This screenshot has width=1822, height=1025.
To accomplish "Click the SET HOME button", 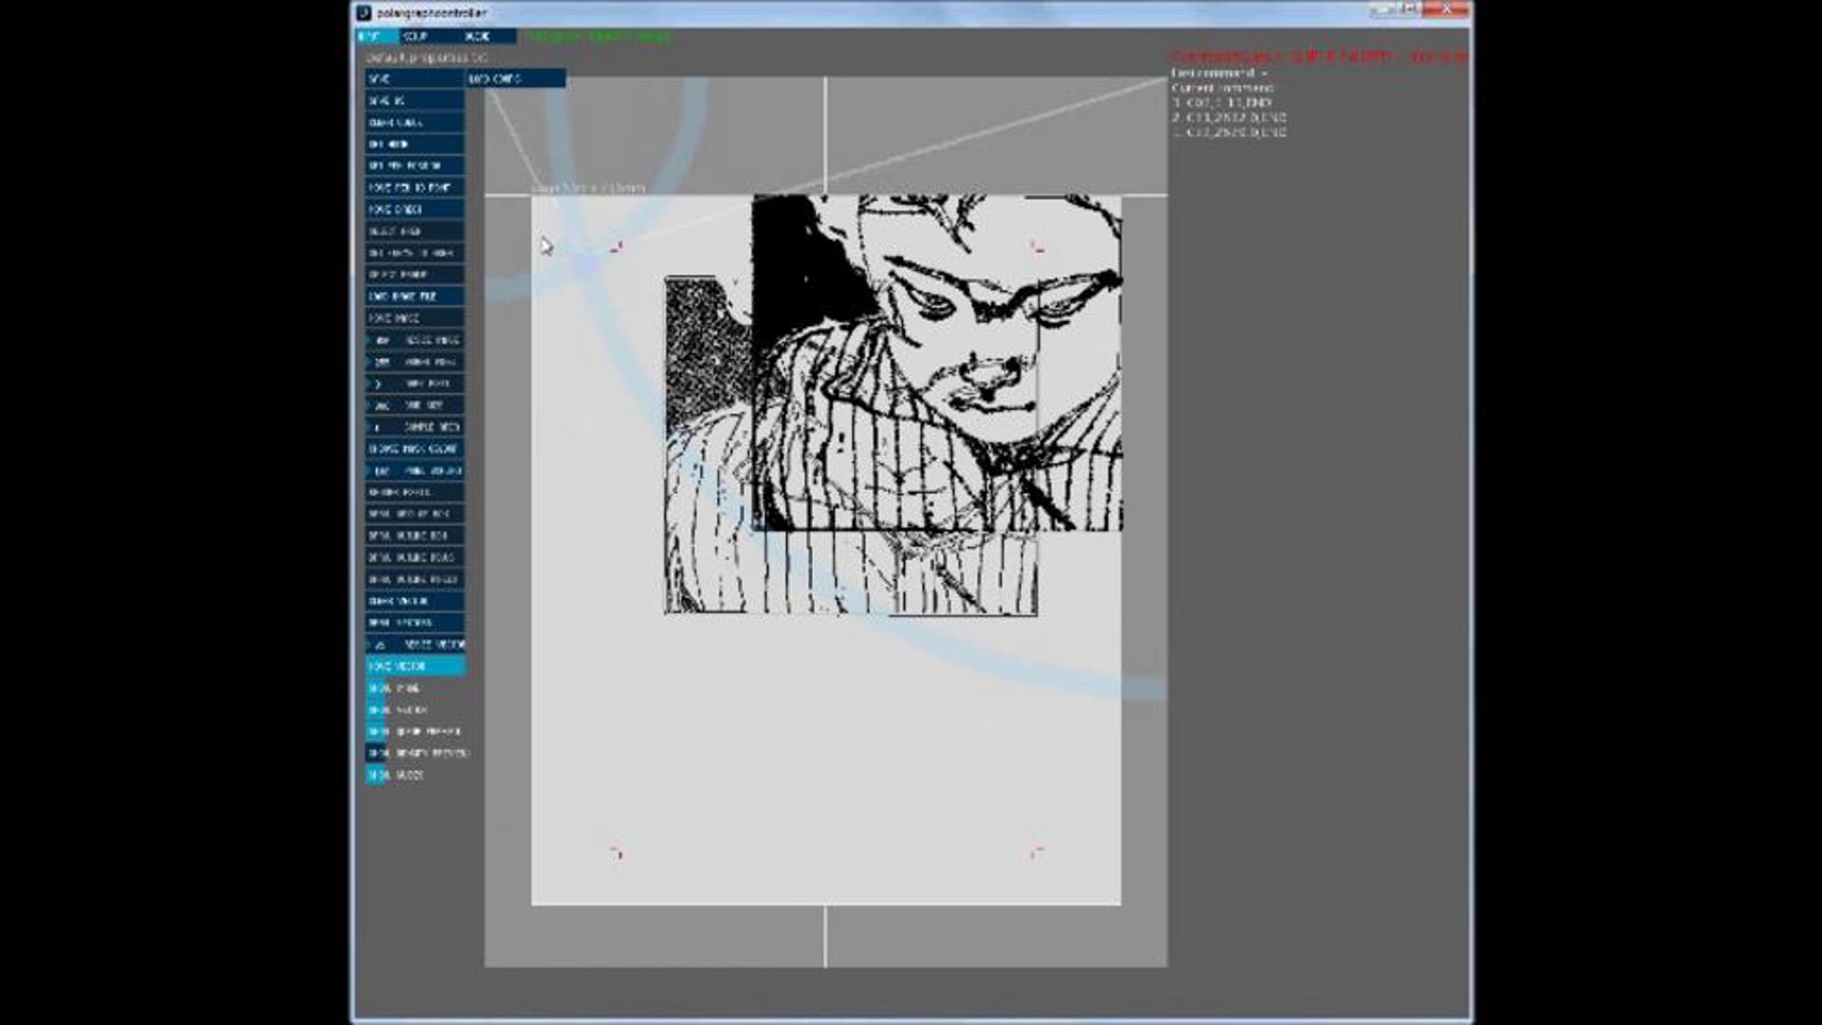I will [x=415, y=144].
